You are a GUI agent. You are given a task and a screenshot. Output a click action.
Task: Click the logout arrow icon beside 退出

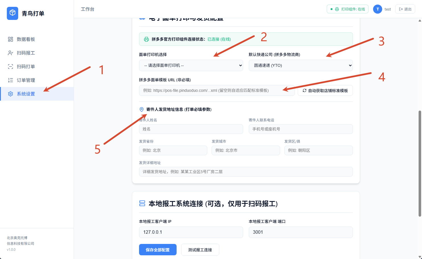401,9
